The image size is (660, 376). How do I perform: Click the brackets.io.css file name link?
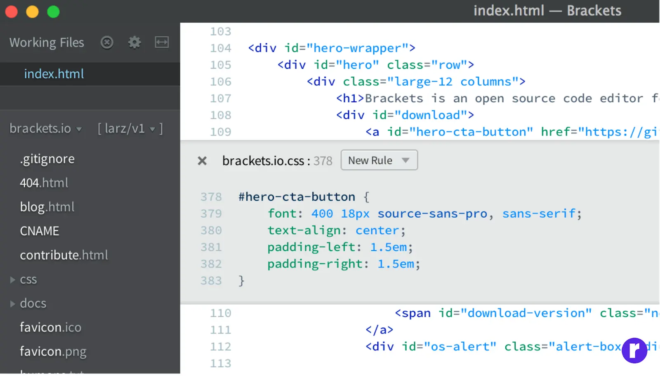263,161
